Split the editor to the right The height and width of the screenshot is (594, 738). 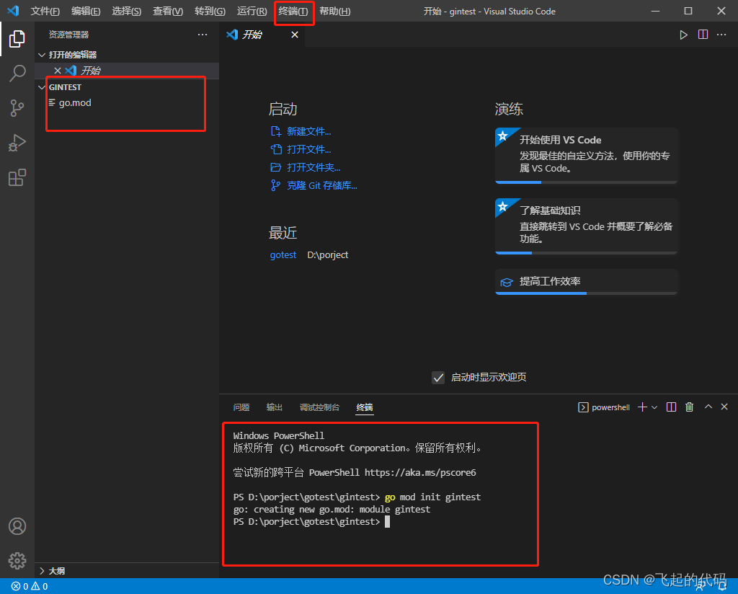pyautogui.click(x=703, y=35)
